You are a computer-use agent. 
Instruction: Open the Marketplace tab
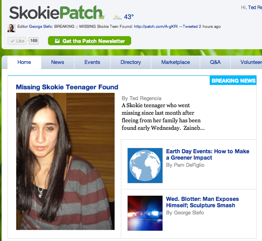(176, 62)
